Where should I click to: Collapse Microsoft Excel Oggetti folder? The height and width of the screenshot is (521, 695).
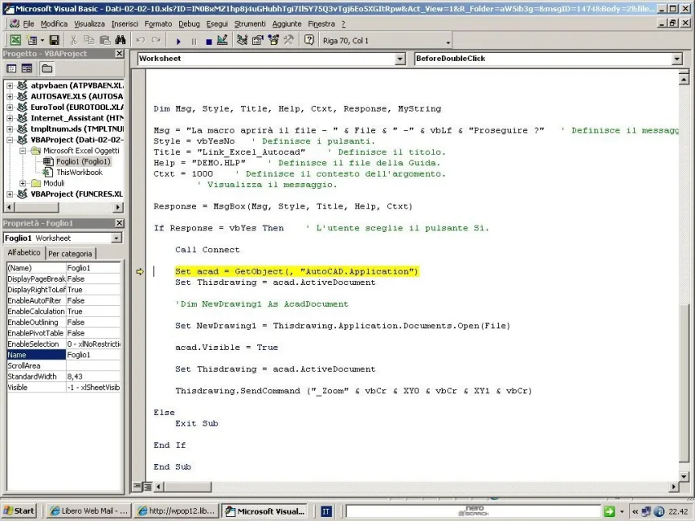[x=23, y=151]
